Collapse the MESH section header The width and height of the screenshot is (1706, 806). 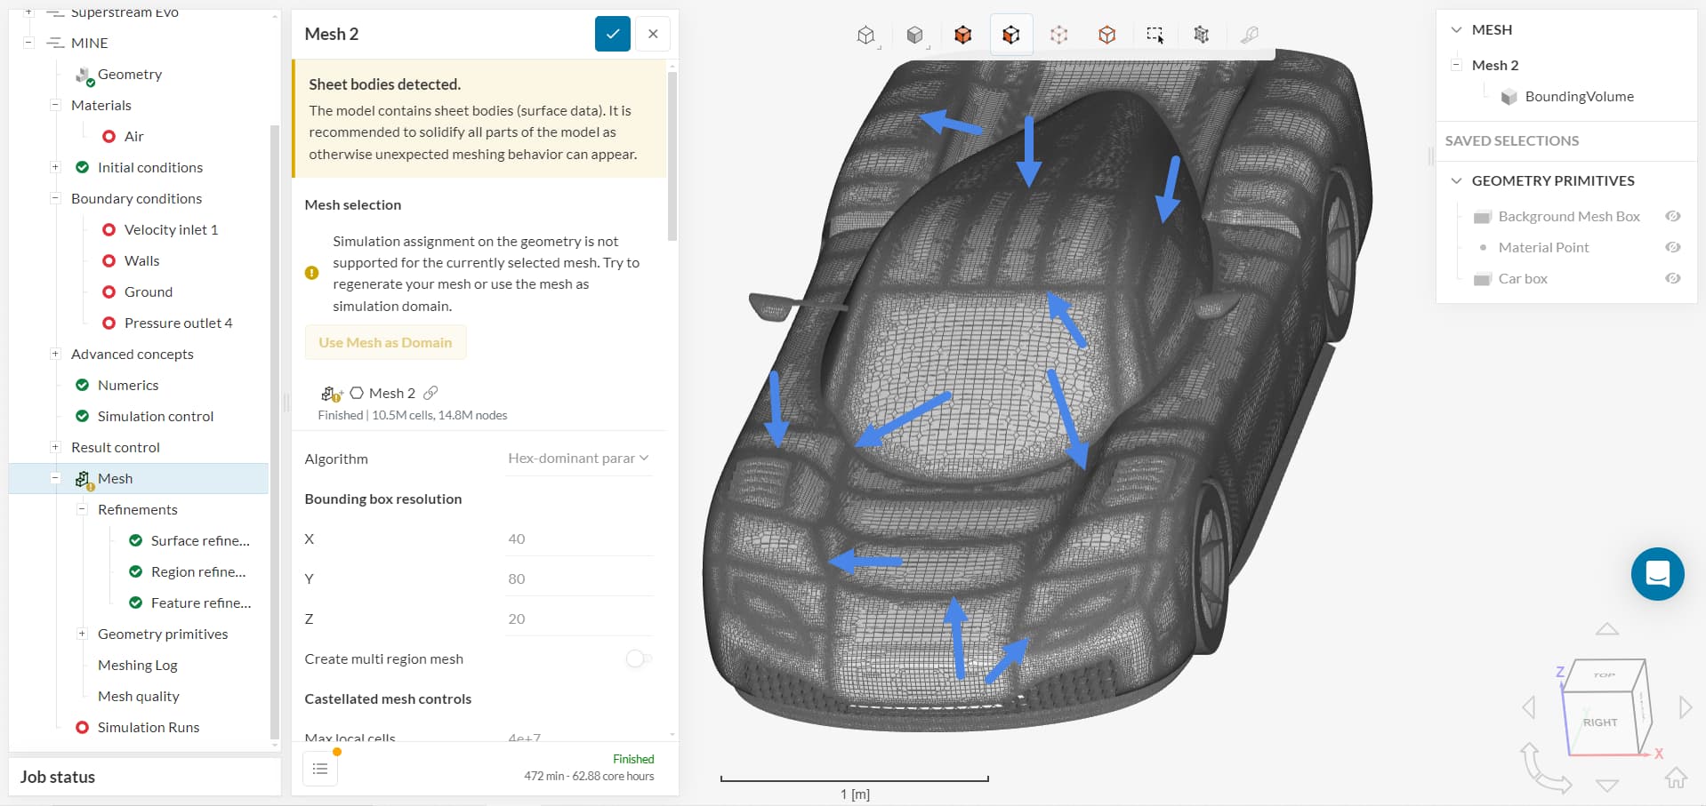coord(1456,29)
